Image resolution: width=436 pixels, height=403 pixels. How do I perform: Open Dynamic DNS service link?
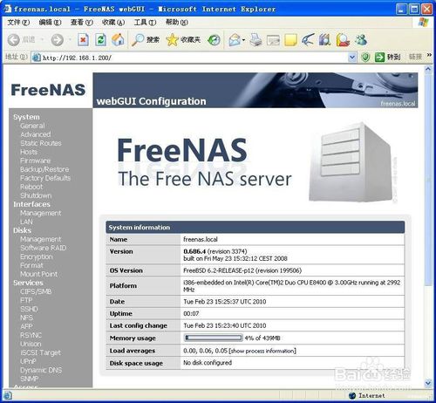[x=41, y=370]
